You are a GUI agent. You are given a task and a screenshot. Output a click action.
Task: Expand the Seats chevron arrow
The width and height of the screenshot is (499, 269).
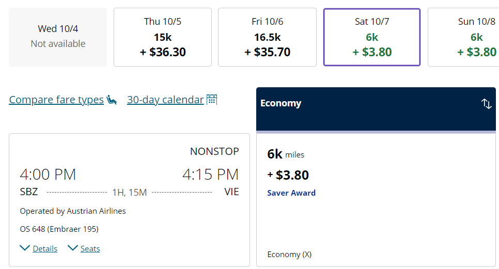(x=73, y=248)
